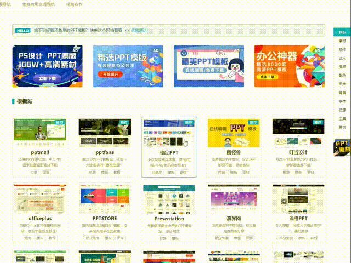Viewport: 351px width, 263px height.
Task: Click 部分免费 tag under PPTSTORE
Action: point(92,238)
